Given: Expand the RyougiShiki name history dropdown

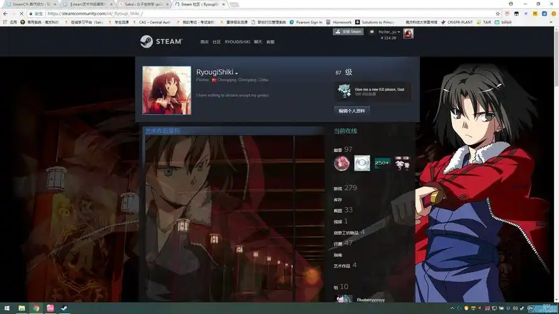Looking at the screenshot, I should pyautogui.click(x=236, y=73).
